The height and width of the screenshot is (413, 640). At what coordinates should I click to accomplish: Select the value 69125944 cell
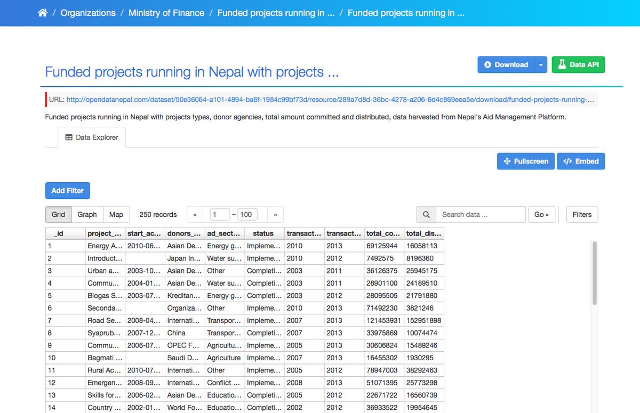[384, 246]
